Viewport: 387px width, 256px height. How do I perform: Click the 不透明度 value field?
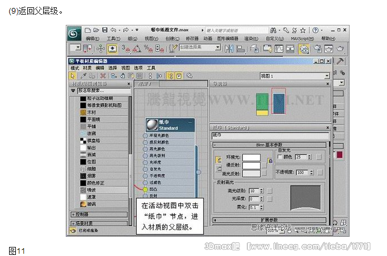[302, 173]
